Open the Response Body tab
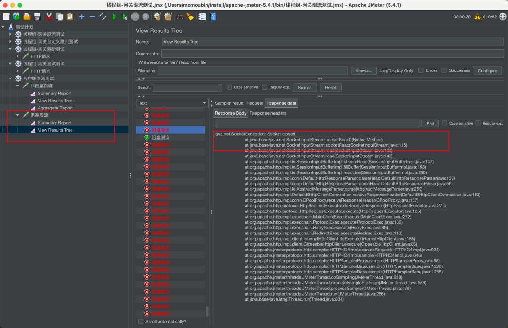This screenshot has height=328, width=508. click(x=230, y=113)
